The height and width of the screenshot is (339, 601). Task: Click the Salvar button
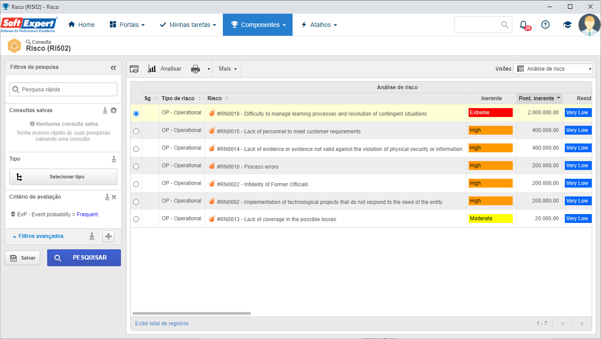click(x=23, y=258)
